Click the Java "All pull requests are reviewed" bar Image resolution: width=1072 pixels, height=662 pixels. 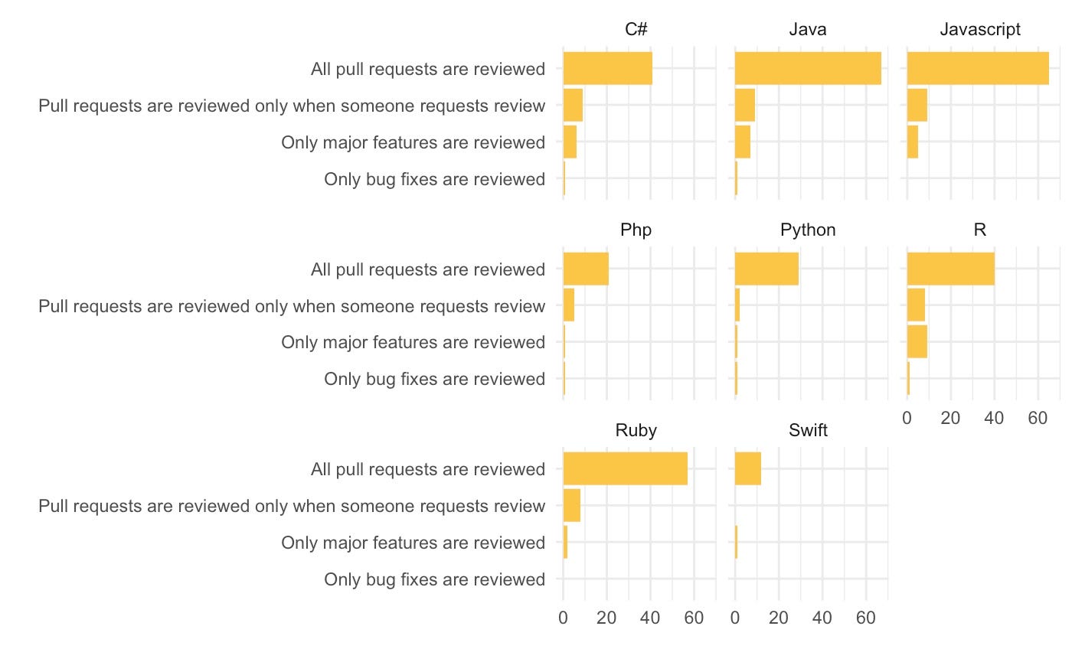coord(808,68)
